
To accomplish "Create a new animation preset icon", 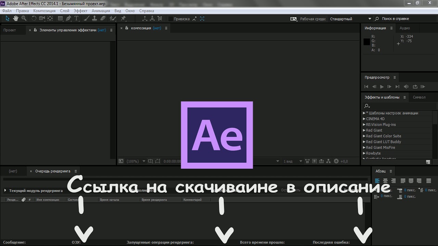I will point(428,162).
